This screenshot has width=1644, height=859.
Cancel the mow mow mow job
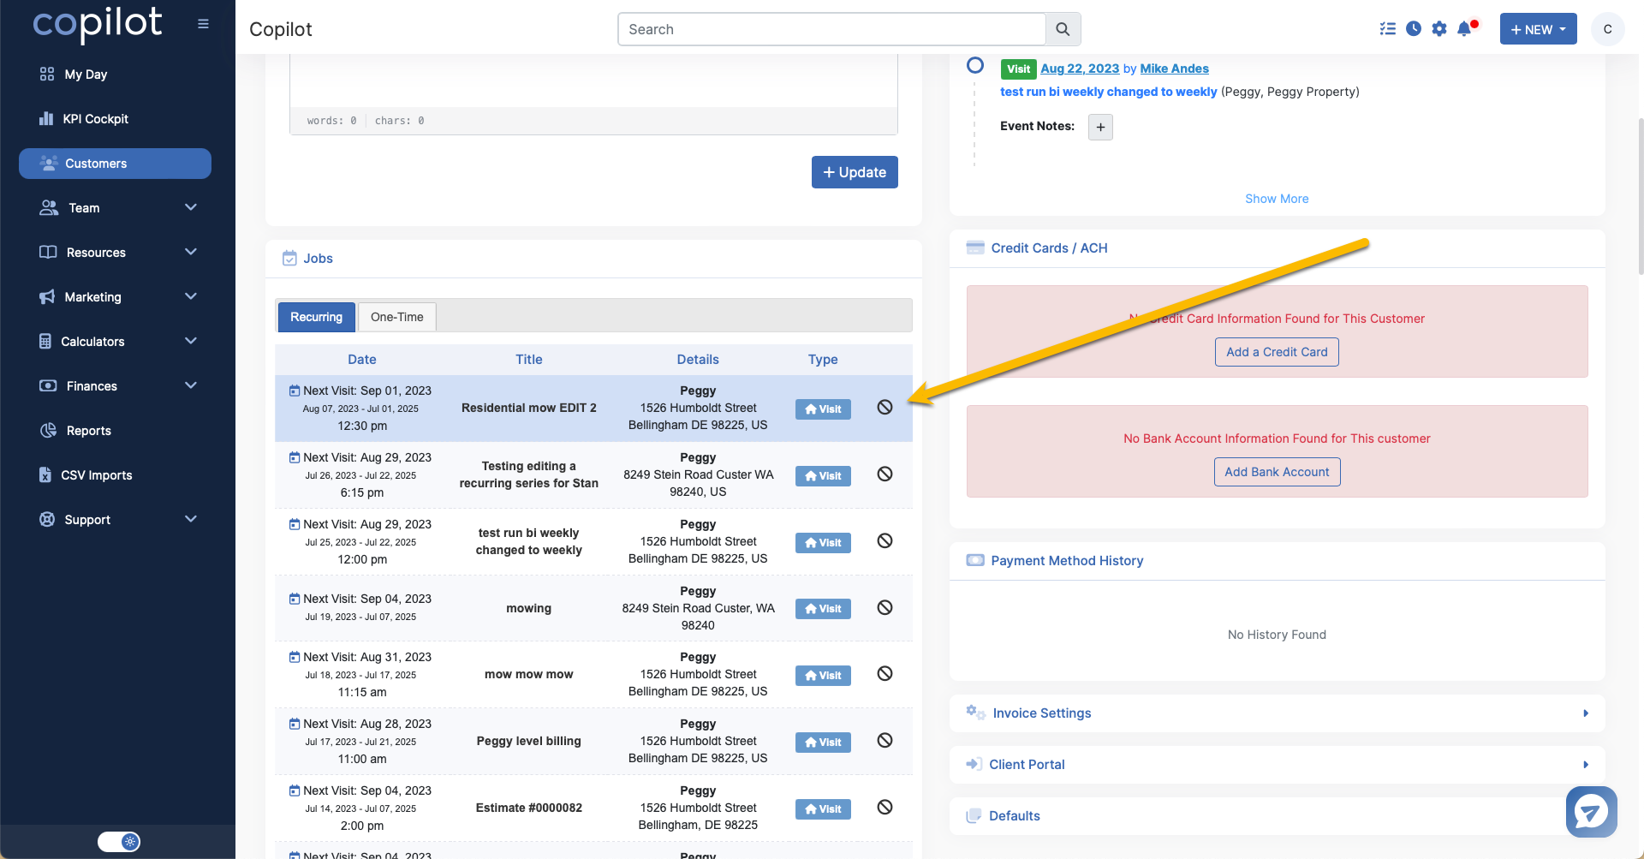click(885, 674)
